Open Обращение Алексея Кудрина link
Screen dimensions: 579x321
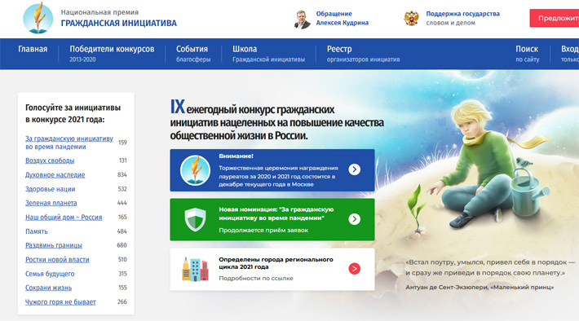[x=342, y=18]
